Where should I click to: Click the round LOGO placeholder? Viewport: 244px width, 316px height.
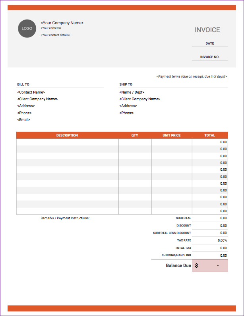pyautogui.click(x=27, y=28)
